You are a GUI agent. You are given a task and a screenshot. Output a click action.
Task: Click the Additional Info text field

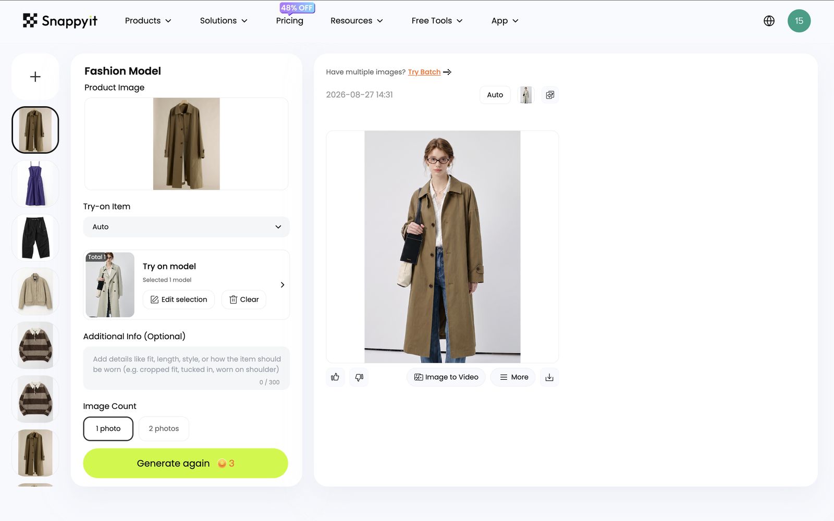186,368
